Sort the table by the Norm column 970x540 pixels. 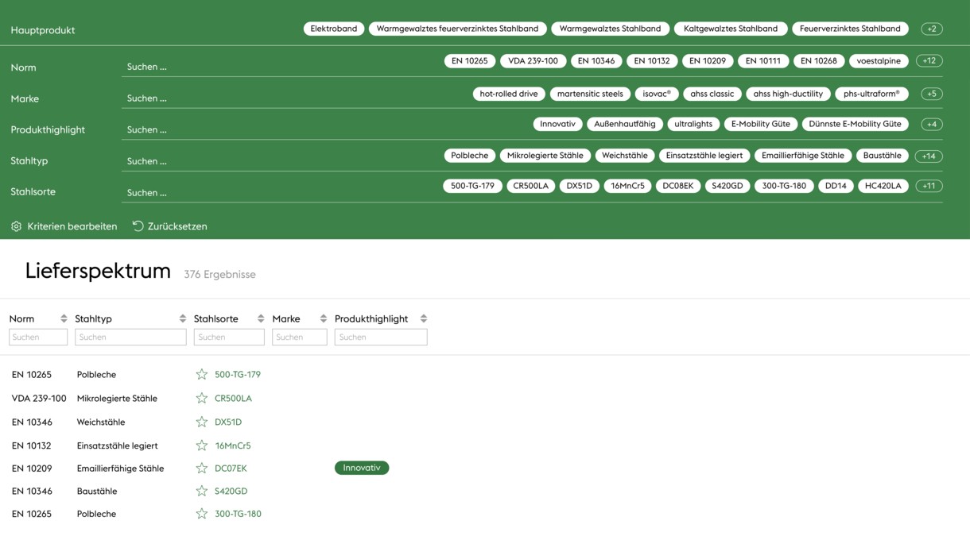64,318
